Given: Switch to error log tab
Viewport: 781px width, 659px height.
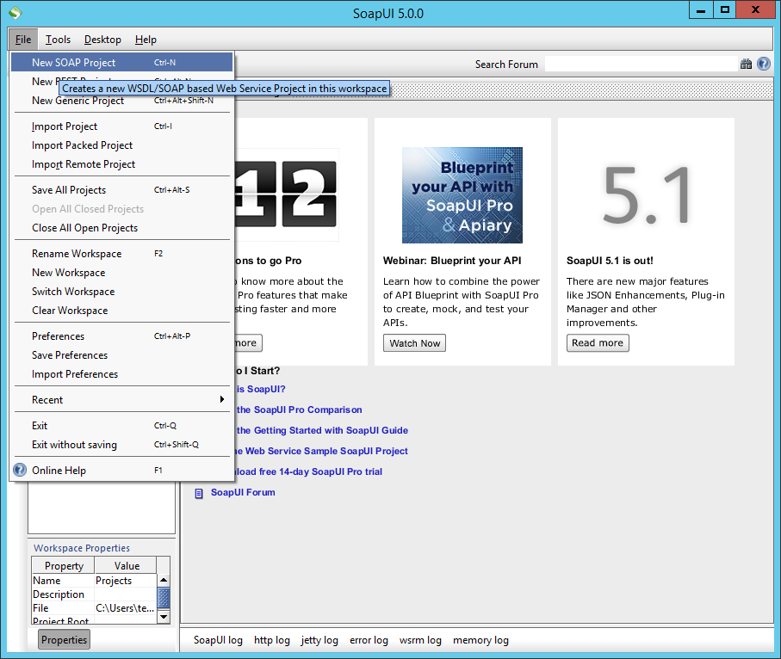Looking at the screenshot, I should (369, 641).
